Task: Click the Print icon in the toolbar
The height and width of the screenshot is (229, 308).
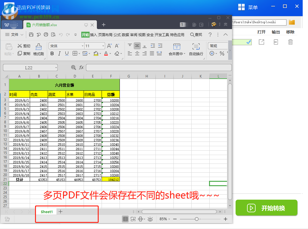Action: [x=46, y=35]
